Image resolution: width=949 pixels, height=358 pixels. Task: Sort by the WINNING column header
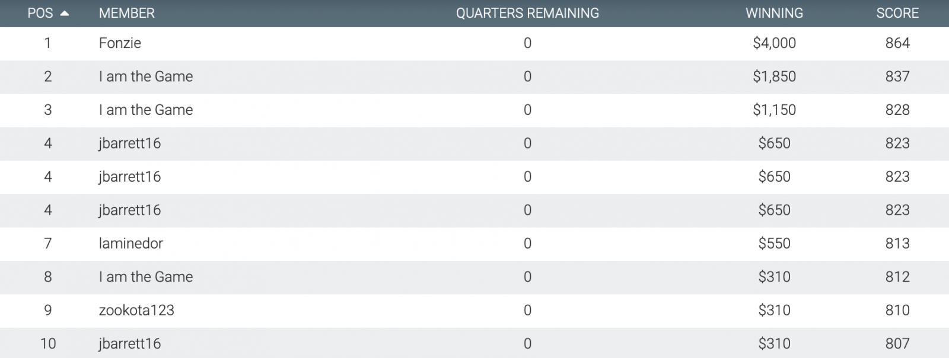[774, 13]
